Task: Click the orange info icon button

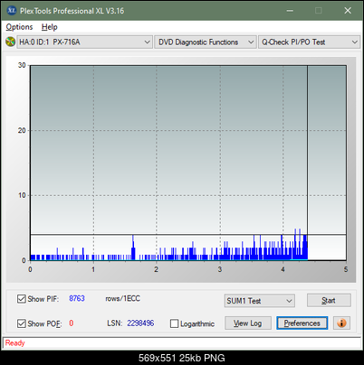Action: coord(341,323)
